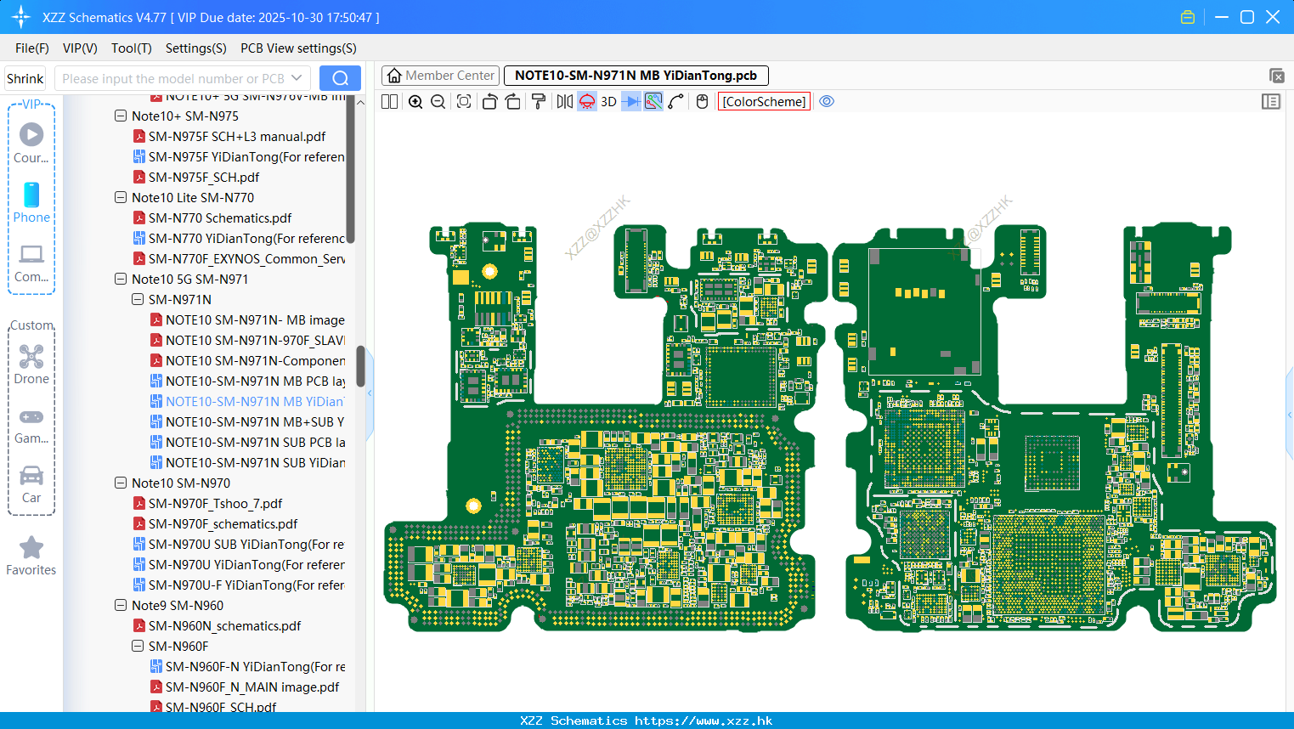Collapse the Note10 5G SM-N971 node
This screenshot has height=729, width=1294.
pos(121,279)
